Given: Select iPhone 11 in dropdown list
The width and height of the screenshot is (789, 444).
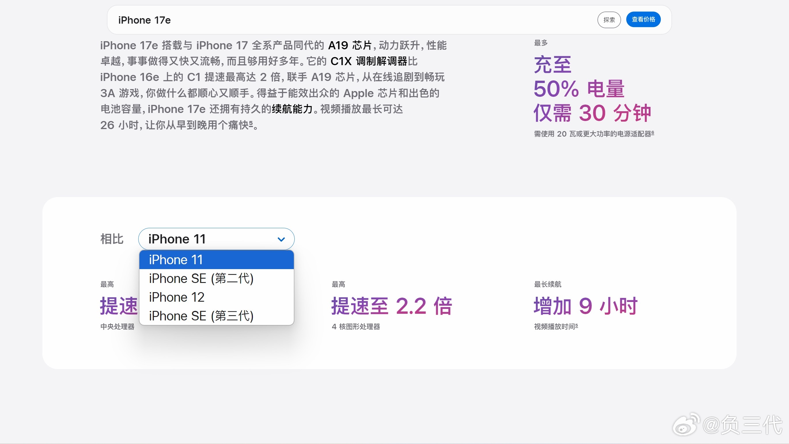Looking at the screenshot, I should click(x=216, y=260).
